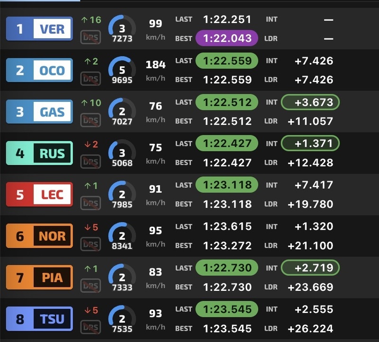
Task: Click Tsunoda's down 5 positions indicator
Action: [x=91, y=310]
